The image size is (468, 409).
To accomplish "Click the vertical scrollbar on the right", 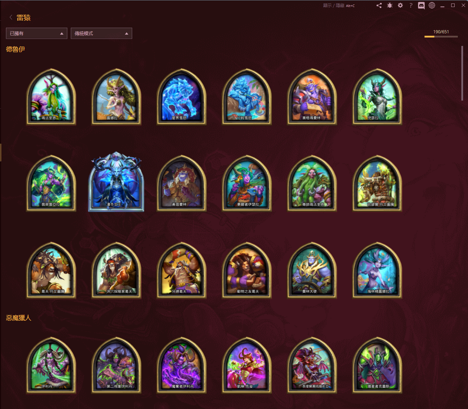I will [x=462, y=74].
